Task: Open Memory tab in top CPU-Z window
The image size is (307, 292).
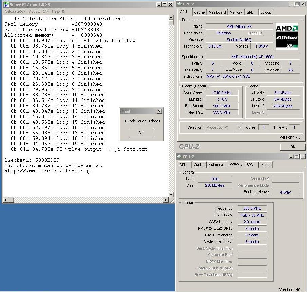Action: (236, 12)
